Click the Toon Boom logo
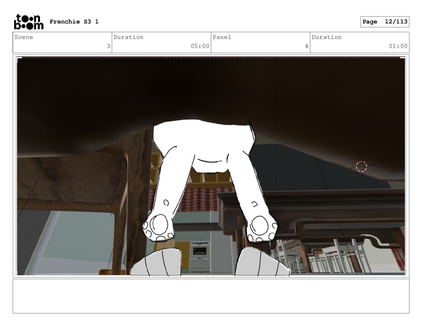422x326 pixels. (29, 22)
